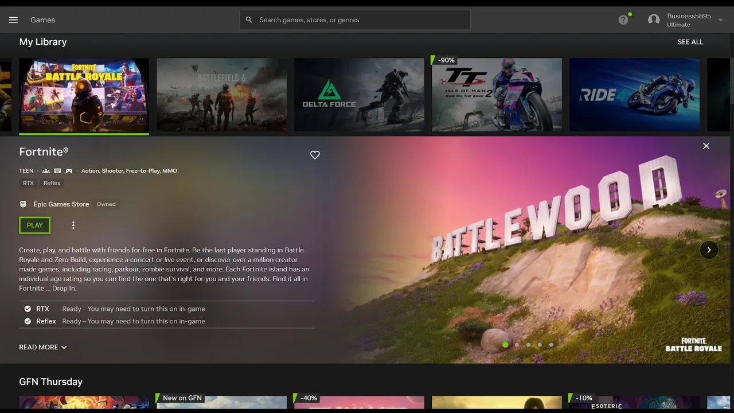Expand READ MORE description

pyautogui.click(x=43, y=347)
